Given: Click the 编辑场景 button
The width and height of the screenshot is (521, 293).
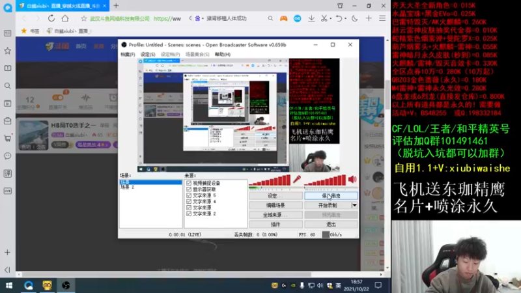Looking at the screenshot, I should pos(275,205).
